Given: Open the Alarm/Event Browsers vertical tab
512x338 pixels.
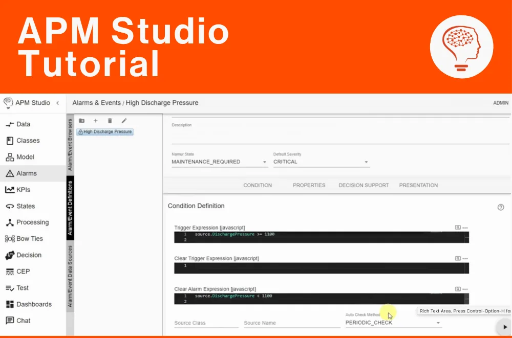Looking at the screenshot, I should coord(70,145).
